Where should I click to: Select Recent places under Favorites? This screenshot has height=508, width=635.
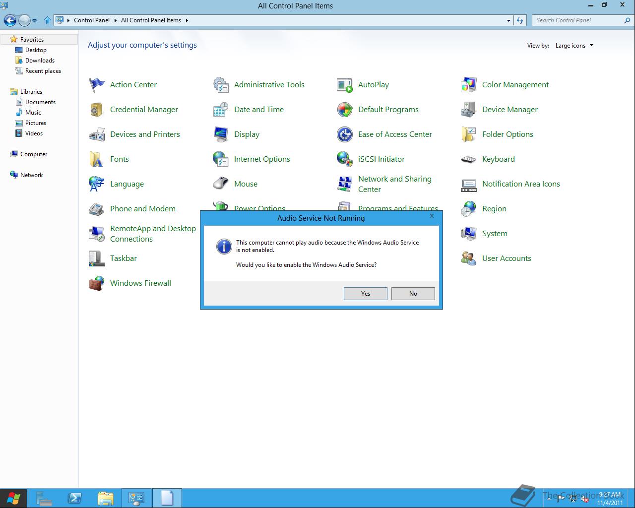tap(43, 71)
